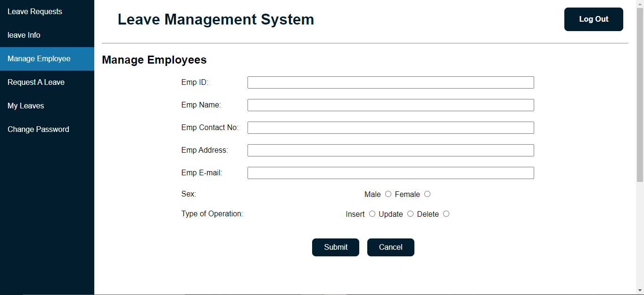Viewport: 644px width, 295px height.
Task: Cancel the employee form
Action: coord(390,247)
